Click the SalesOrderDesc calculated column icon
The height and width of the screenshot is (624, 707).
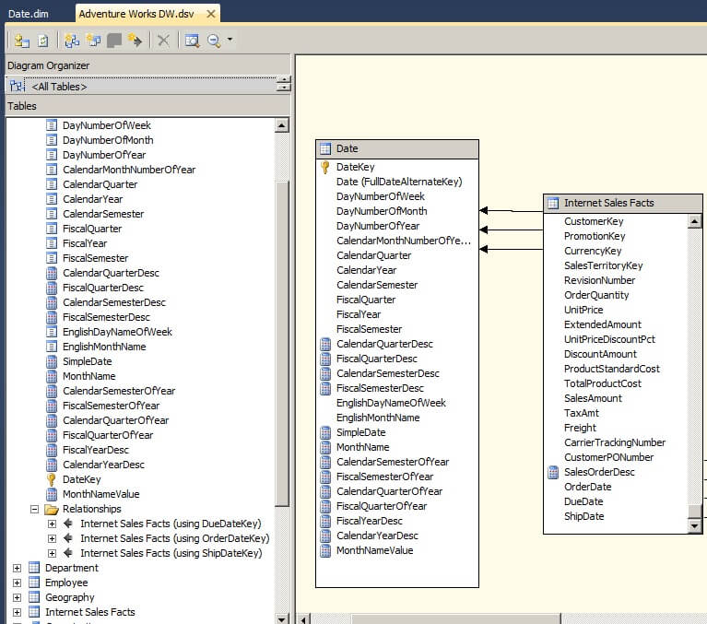[553, 472]
